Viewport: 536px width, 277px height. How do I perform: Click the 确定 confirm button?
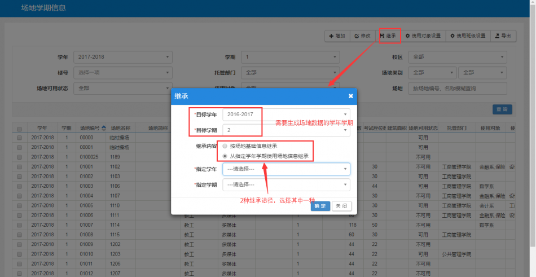click(x=320, y=206)
